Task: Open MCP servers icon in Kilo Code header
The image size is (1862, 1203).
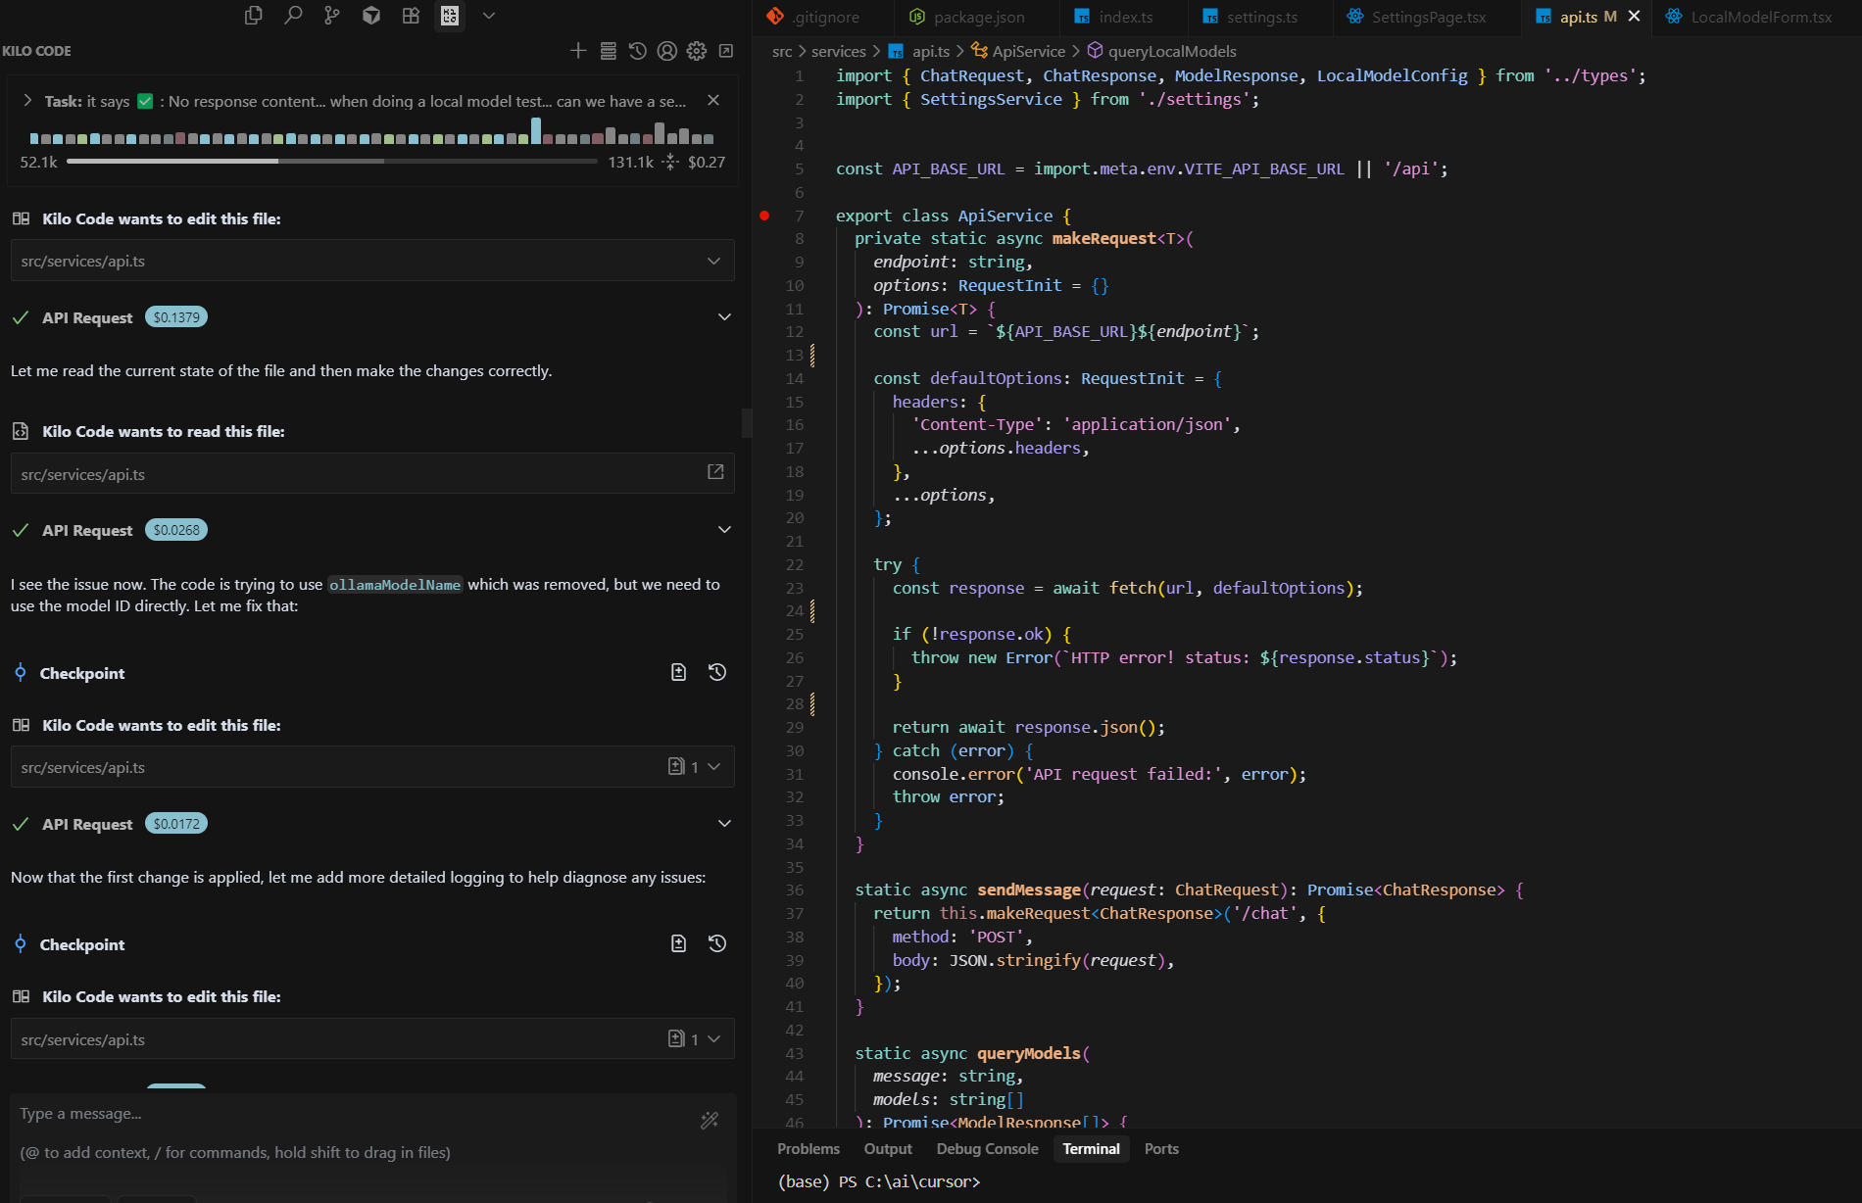Action: click(x=609, y=51)
